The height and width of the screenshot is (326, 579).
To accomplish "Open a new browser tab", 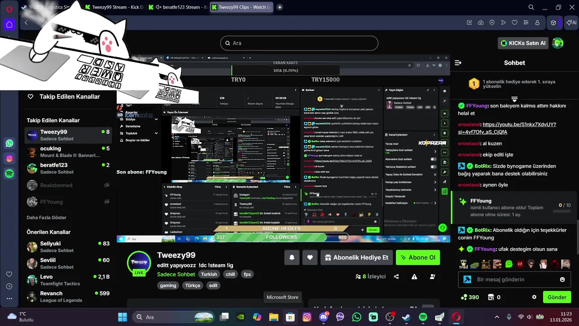I will [x=280, y=7].
